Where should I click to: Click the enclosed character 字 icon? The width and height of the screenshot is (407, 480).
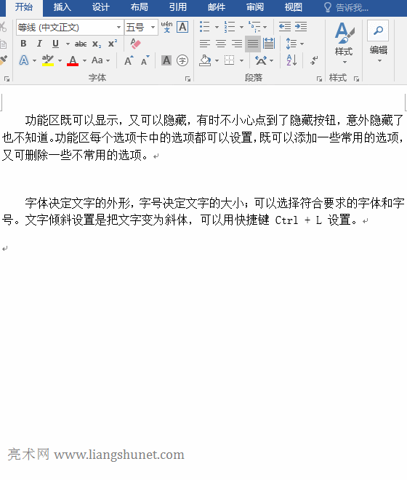tap(182, 60)
